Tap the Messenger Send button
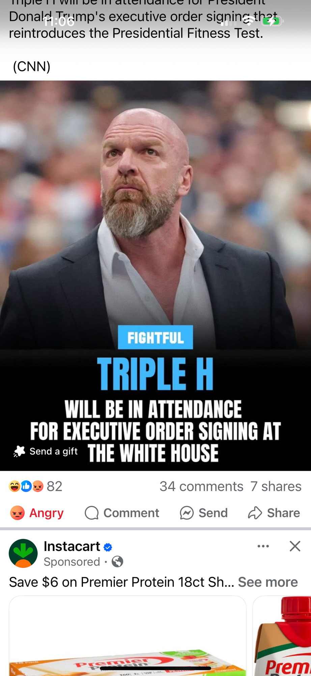Image resolution: width=311 pixels, height=676 pixels. pos(204,513)
